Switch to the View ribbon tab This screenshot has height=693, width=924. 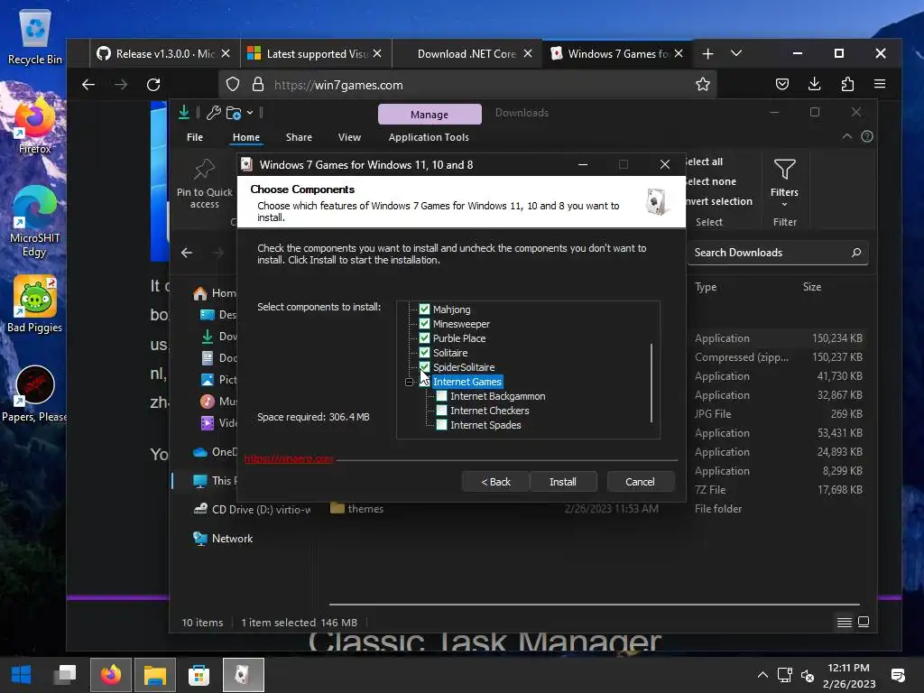coord(349,137)
